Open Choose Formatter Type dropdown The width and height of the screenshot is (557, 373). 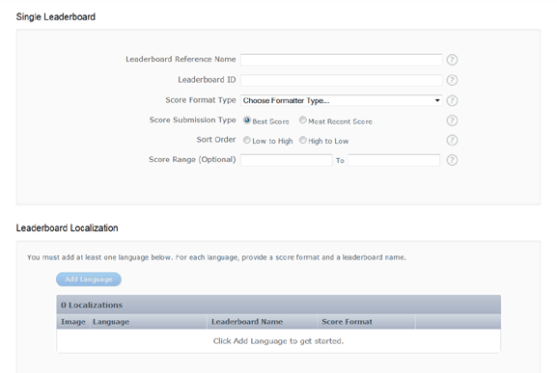(341, 100)
